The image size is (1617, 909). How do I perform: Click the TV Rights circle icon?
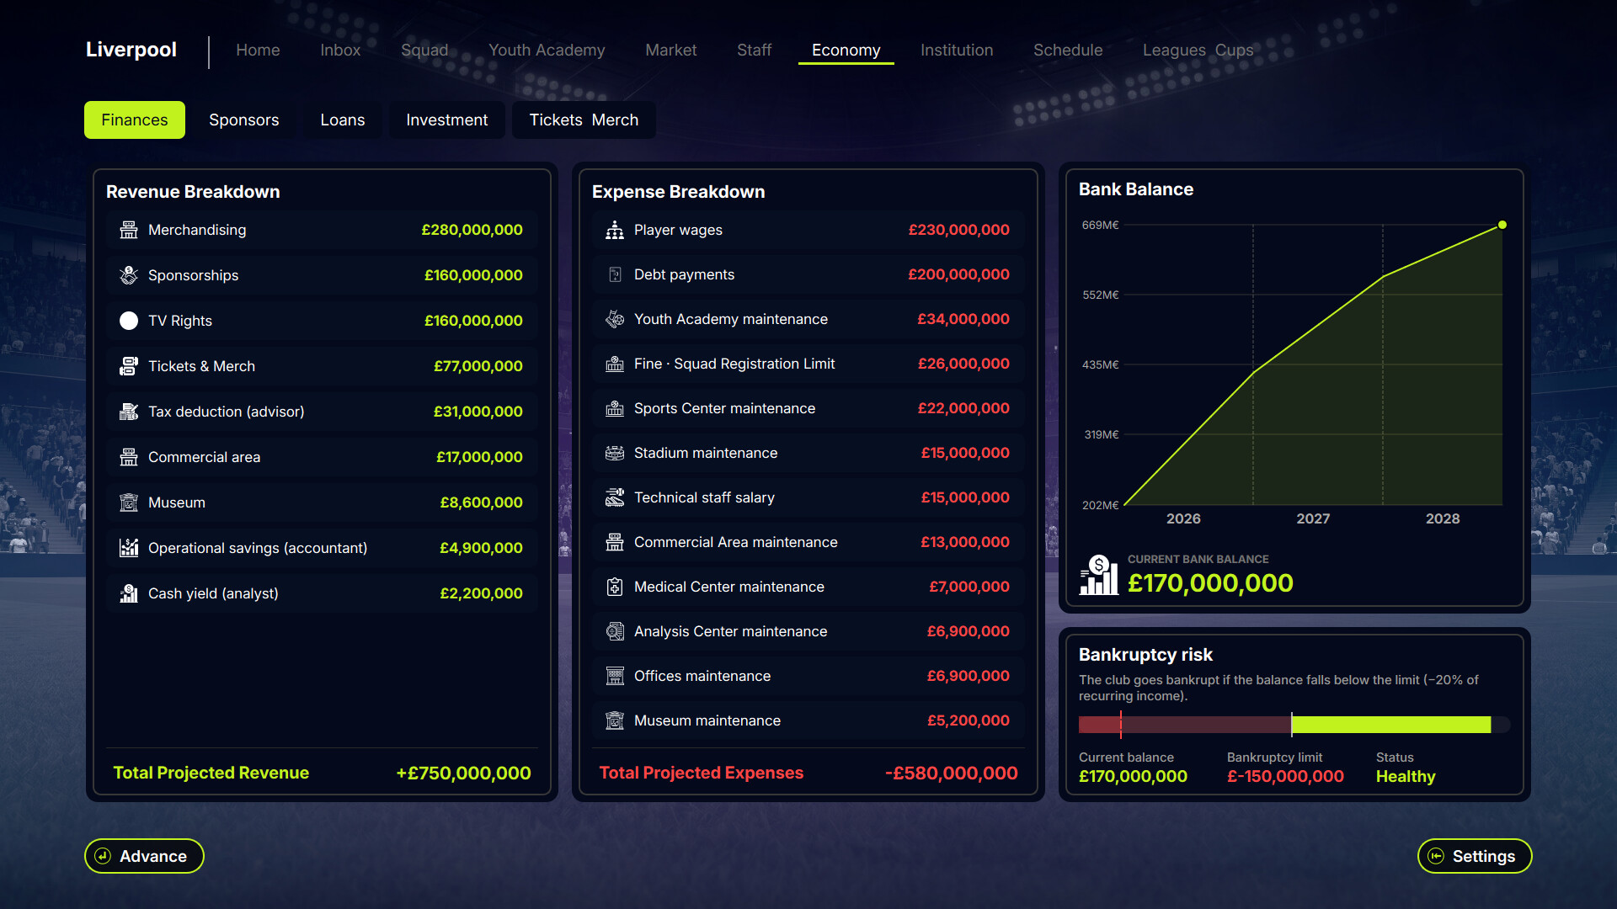coord(129,321)
